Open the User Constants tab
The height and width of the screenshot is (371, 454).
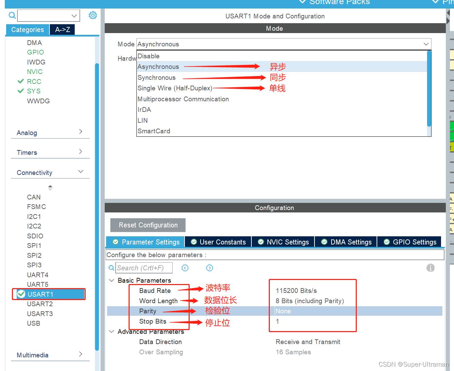(218, 242)
